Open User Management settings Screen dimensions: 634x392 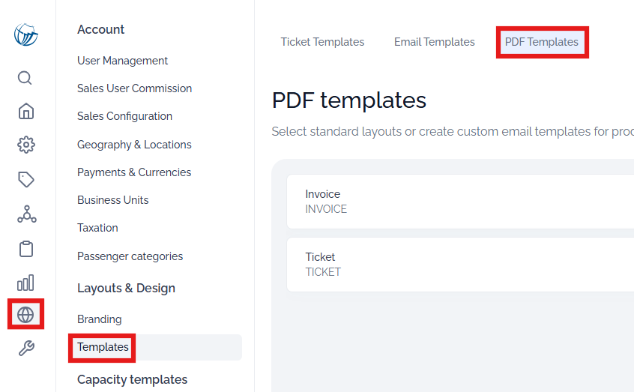[122, 61]
